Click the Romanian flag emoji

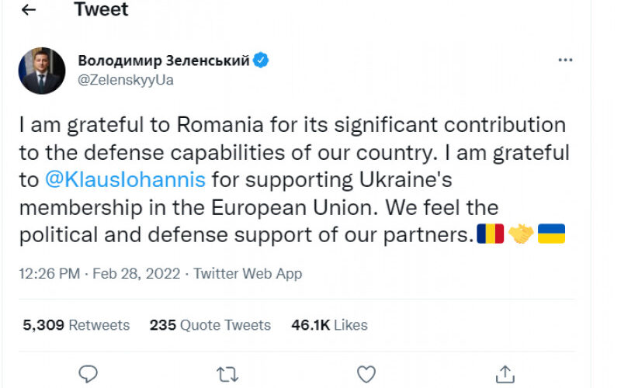(491, 234)
